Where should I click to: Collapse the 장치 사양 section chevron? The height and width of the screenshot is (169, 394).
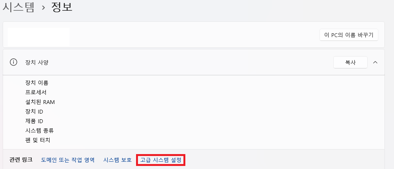pyautogui.click(x=375, y=62)
